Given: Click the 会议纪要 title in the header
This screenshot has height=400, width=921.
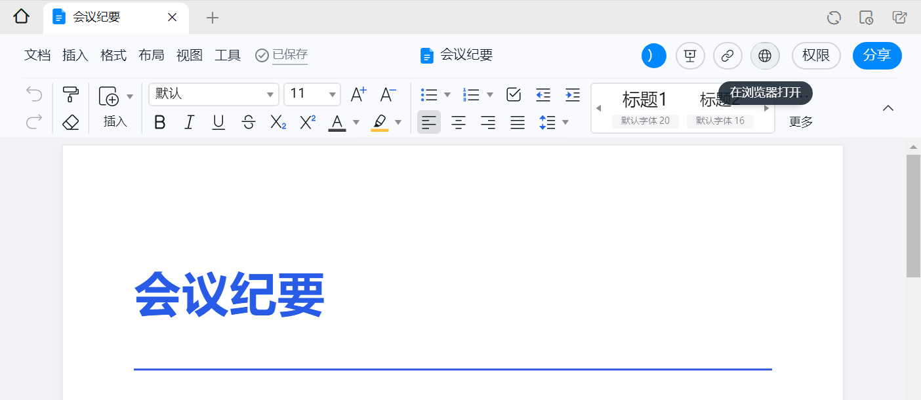Looking at the screenshot, I should coord(466,55).
